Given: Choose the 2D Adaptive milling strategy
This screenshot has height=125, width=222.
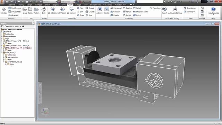Looking at the screenshot, I should pos(53,10).
